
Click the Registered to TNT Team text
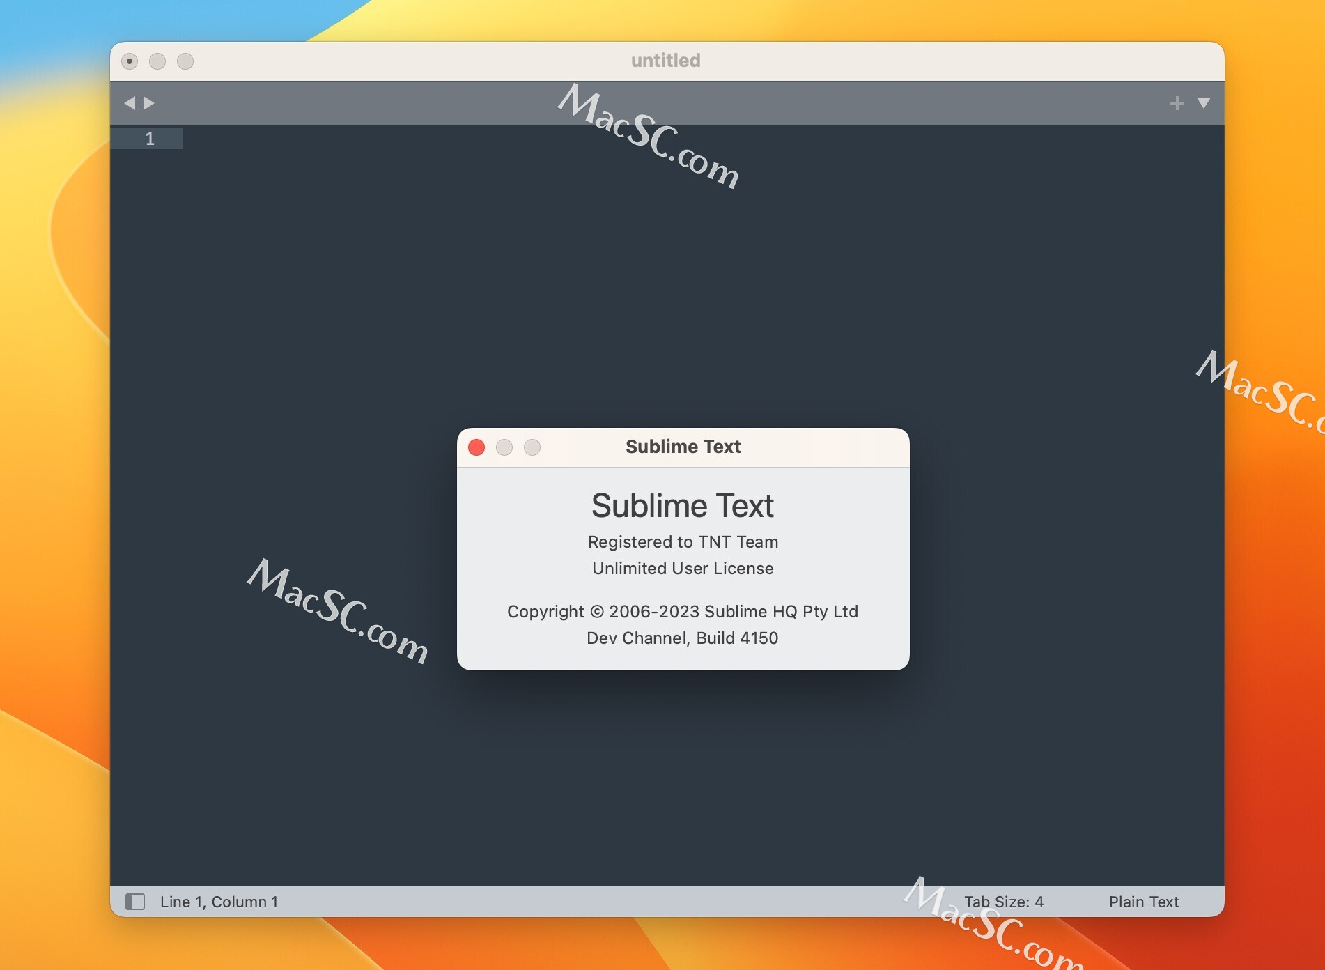[x=683, y=542]
